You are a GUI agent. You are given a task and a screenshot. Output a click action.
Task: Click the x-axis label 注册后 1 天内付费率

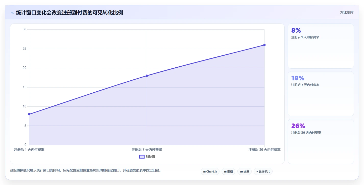click(x=29, y=150)
